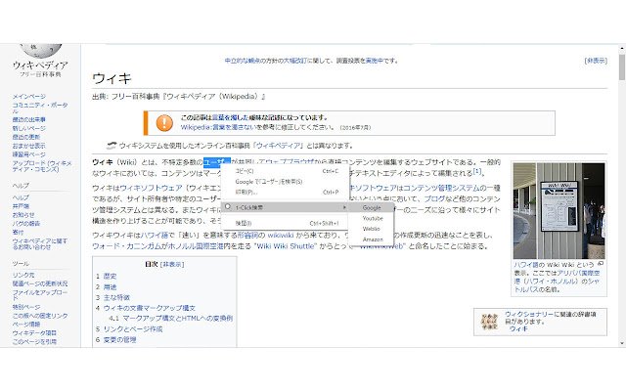Open お知らせ sidebar link
Screen dimensions: 626x391
[23, 215]
